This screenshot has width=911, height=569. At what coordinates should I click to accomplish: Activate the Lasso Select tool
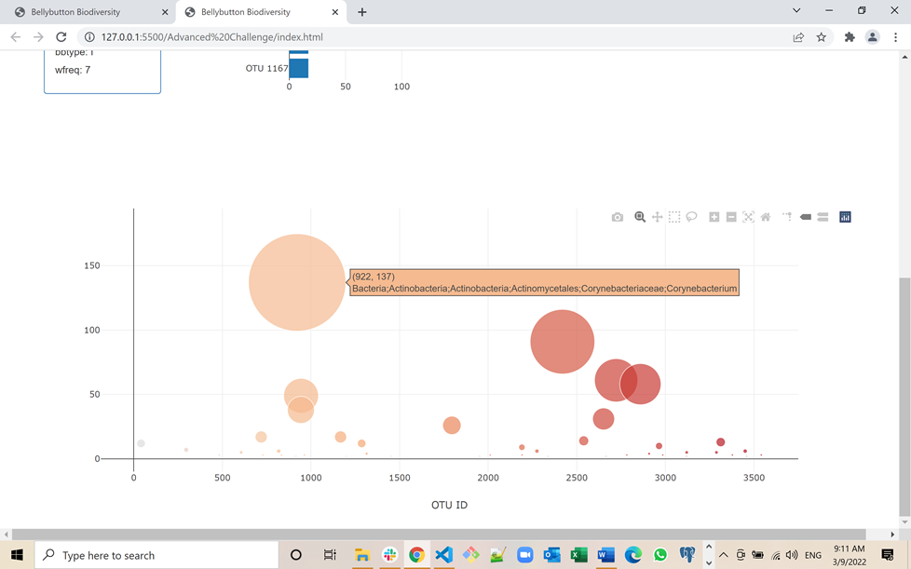coord(692,216)
